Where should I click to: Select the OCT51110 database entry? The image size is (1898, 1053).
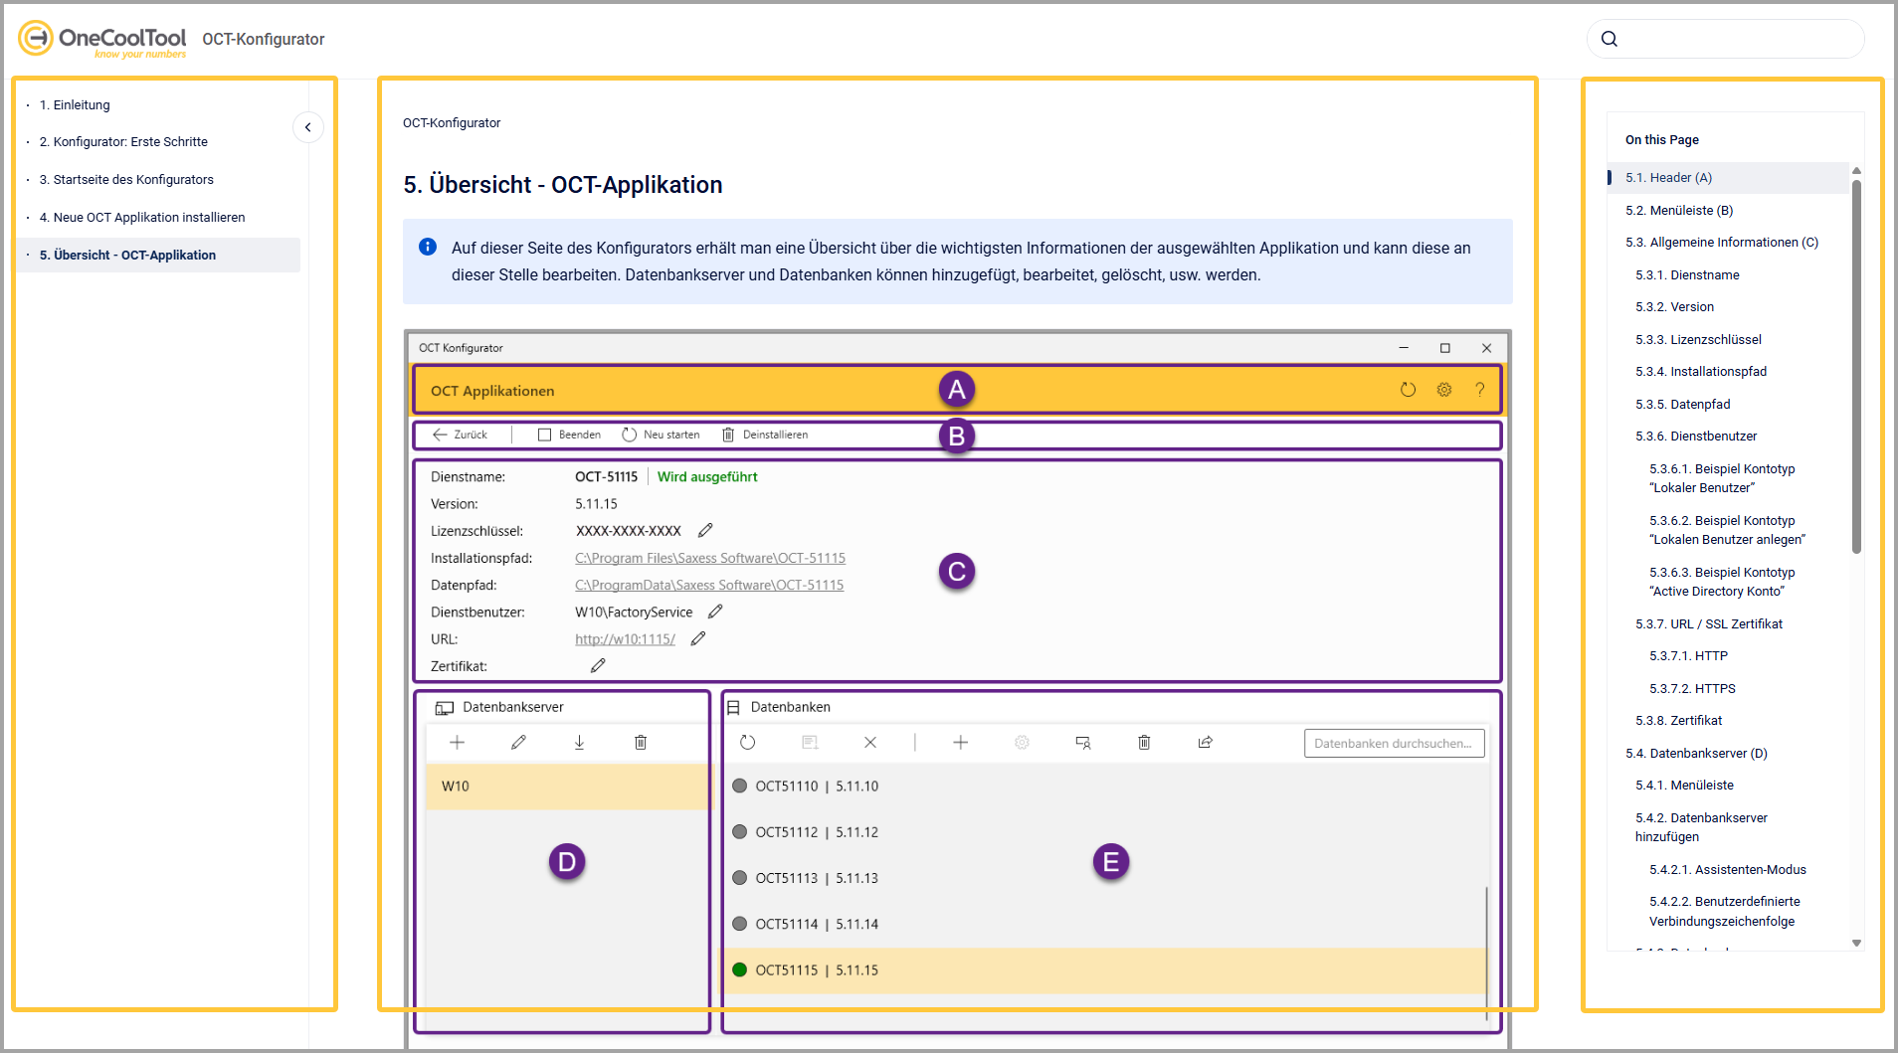pos(816,787)
